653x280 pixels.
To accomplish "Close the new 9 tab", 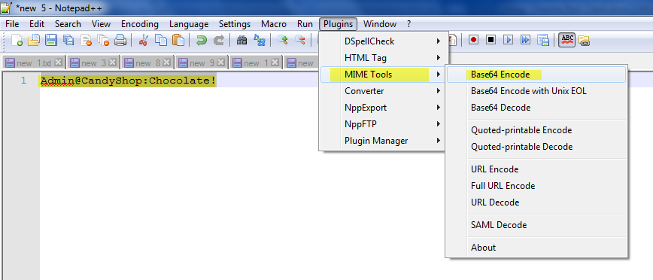I will tap(221, 62).
